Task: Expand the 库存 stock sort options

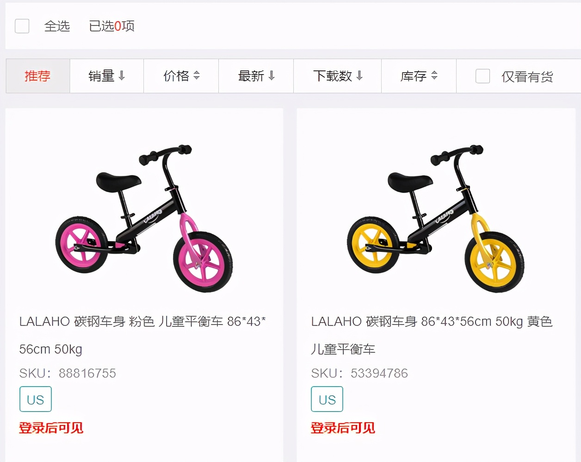Action: point(419,76)
